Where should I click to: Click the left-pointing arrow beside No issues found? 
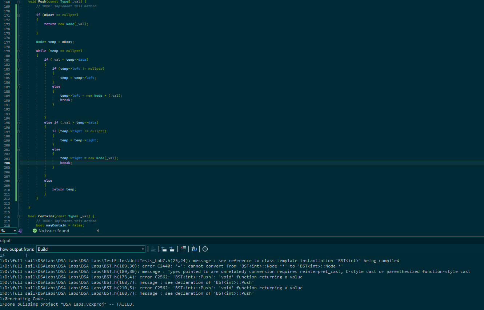point(97,230)
